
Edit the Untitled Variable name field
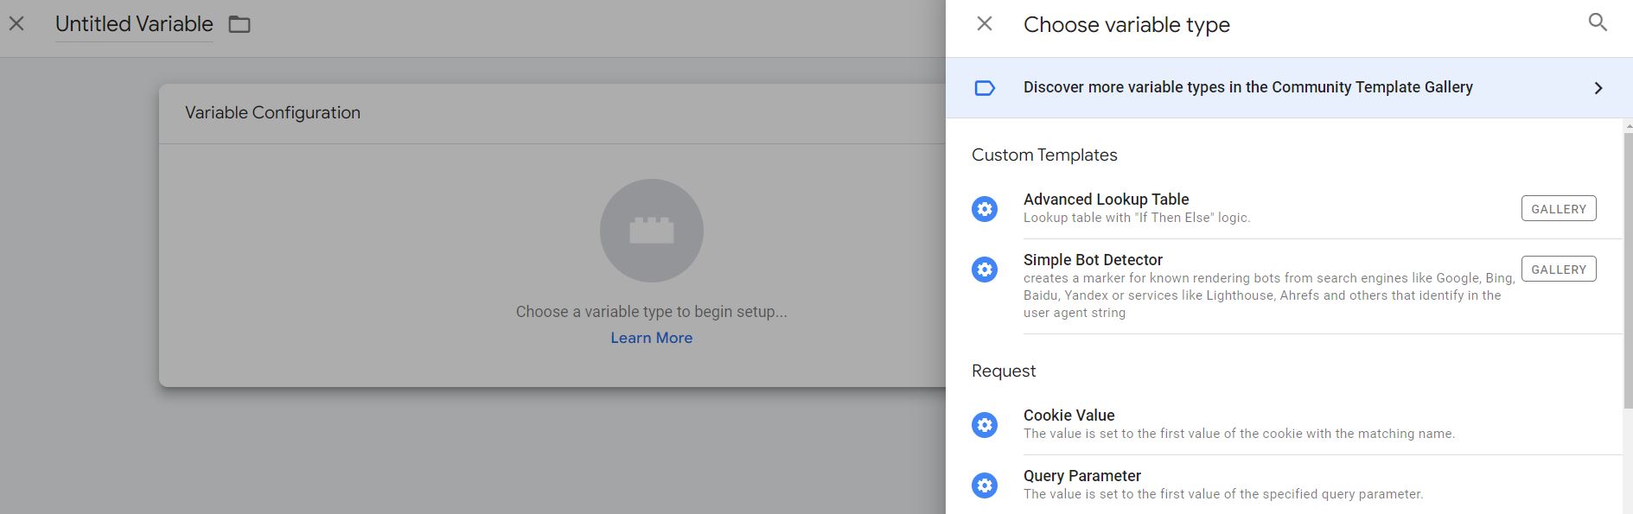(x=134, y=24)
